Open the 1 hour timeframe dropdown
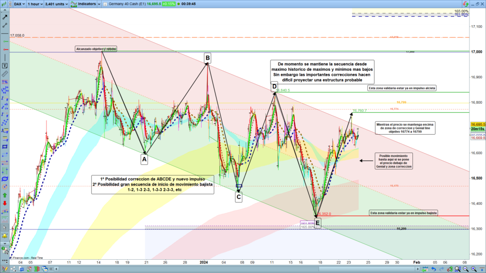 coord(35,3)
